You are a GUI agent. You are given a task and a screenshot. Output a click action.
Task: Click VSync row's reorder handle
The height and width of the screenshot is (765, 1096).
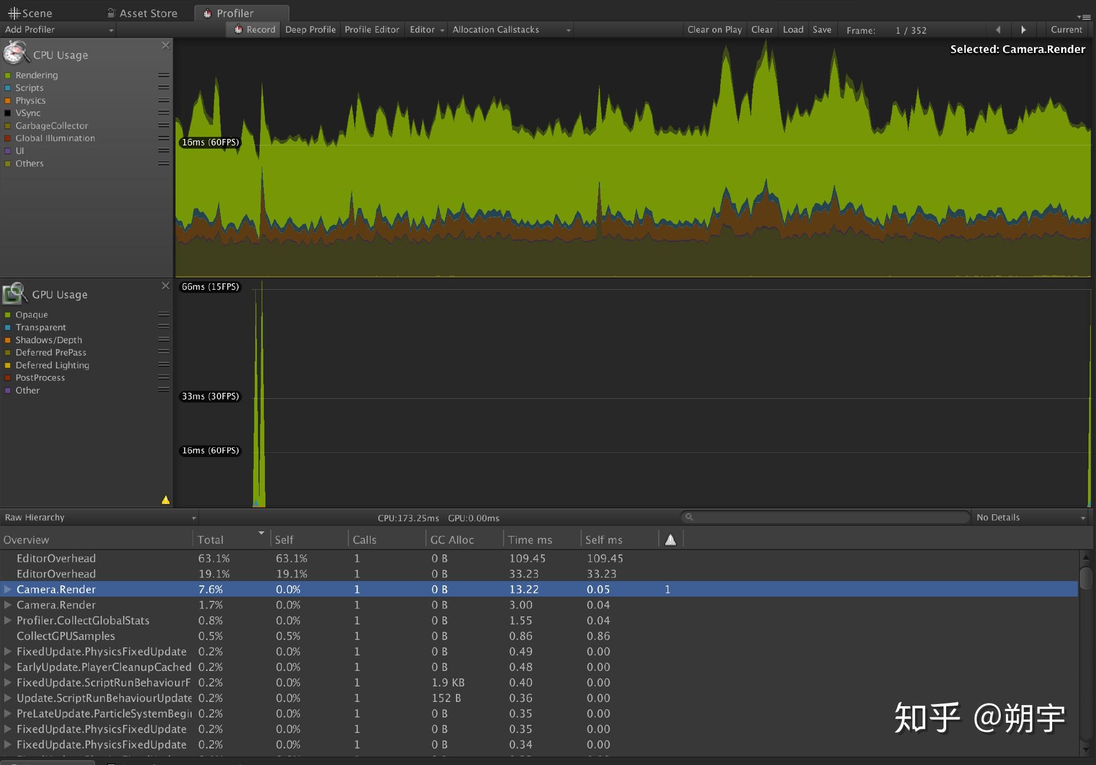(x=164, y=113)
